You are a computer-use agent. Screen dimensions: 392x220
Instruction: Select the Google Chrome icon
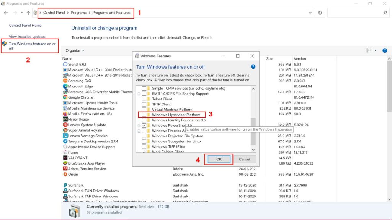pyautogui.click(x=65, y=97)
